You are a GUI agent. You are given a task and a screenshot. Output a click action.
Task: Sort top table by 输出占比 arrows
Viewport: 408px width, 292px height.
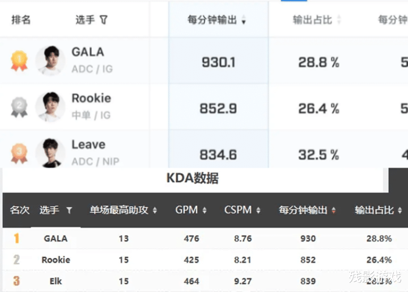coord(339,20)
